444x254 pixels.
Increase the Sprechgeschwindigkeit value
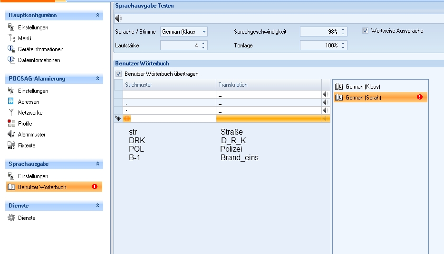(344, 29)
